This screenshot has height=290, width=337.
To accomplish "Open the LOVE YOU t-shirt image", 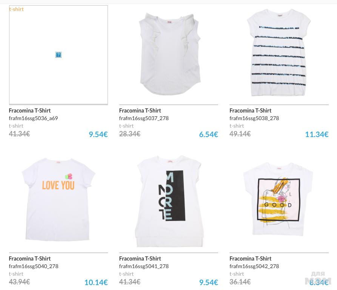I will click(x=58, y=199).
